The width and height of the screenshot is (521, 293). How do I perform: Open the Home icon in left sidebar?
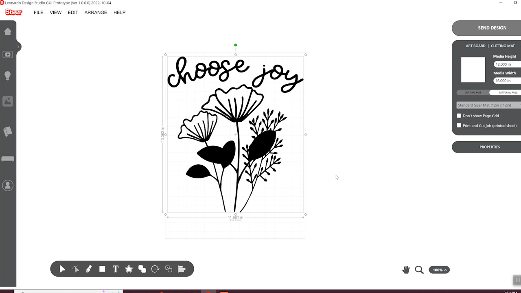click(8, 31)
